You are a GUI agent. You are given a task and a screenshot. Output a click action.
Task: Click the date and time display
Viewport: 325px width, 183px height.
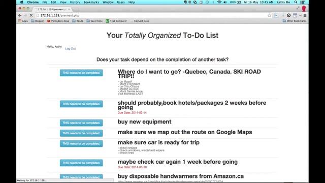point(258,2)
